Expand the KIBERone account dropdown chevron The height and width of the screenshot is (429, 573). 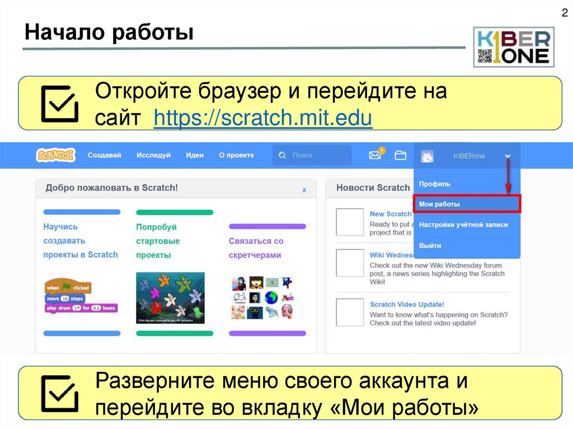coord(508,156)
